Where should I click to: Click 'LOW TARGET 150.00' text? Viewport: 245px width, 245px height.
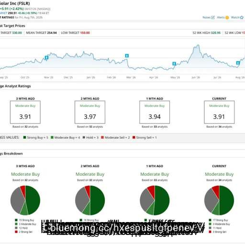[75, 33]
